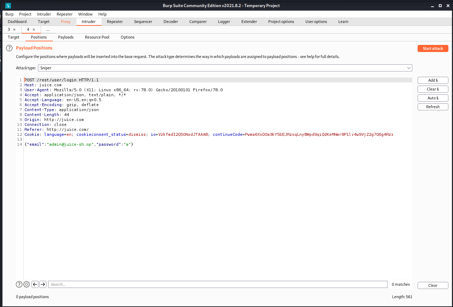Switch to the main Target tab

point(44,22)
